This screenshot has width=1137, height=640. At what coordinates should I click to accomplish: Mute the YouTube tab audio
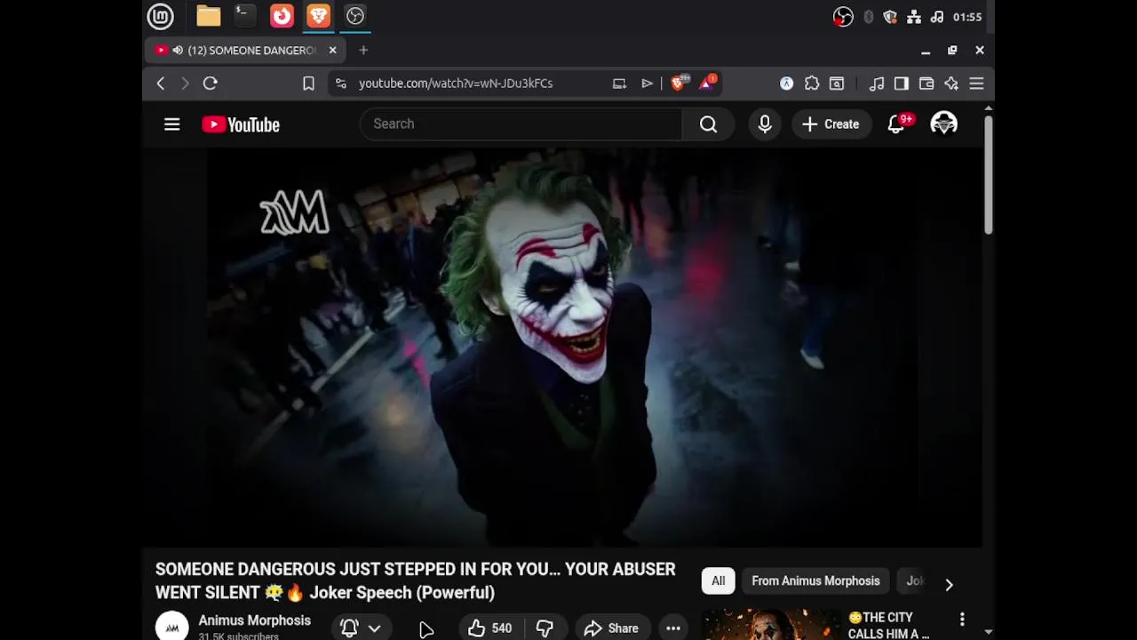click(178, 51)
